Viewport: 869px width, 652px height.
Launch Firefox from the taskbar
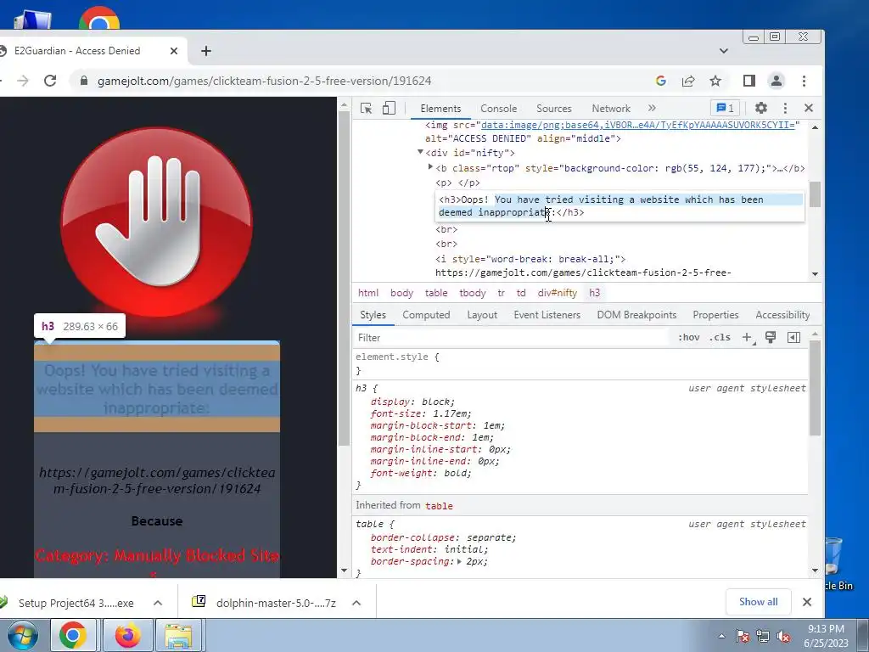pyautogui.click(x=128, y=635)
